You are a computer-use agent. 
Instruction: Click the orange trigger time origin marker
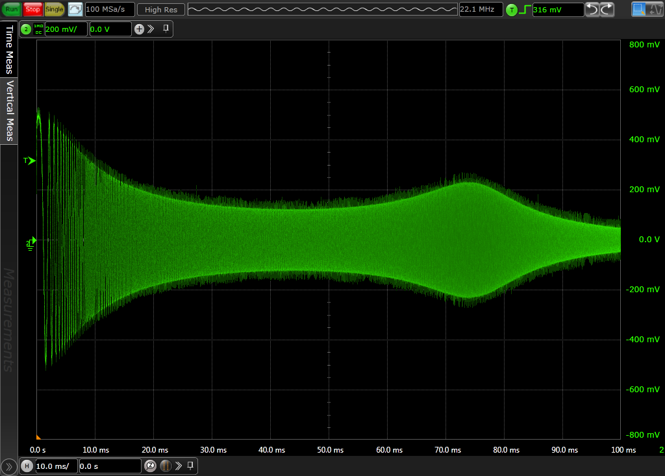[38, 436]
